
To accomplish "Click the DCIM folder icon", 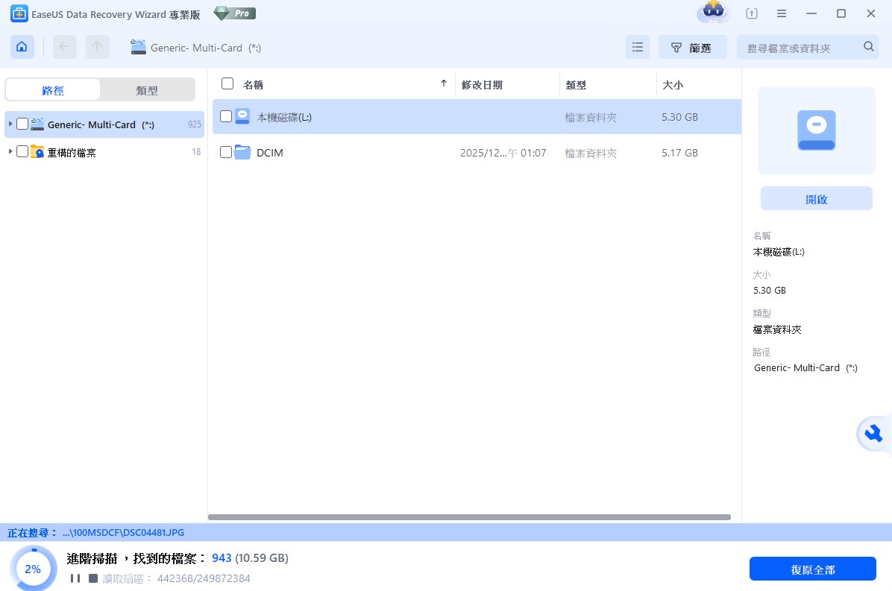I will point(242,152).
